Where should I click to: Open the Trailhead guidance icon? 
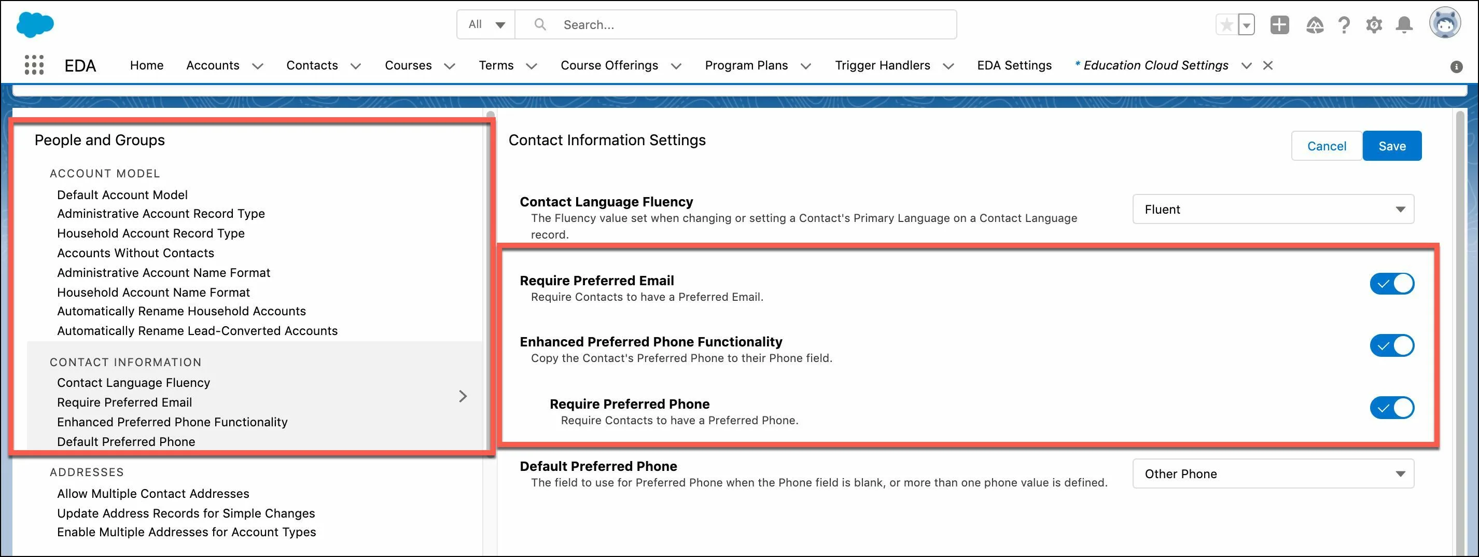pyautogui.click(x=1315, y=25)
